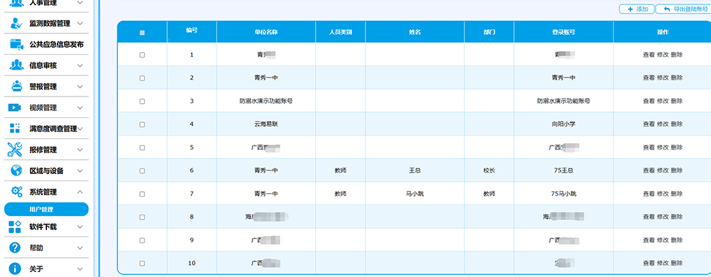Screen dimensions: 711x277
Task: Click the 公共应急信息发布 icon
Action: click(16, 44)
